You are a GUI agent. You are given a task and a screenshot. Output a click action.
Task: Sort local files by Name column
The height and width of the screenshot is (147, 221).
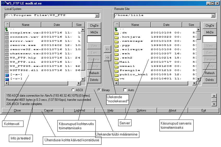click(x=26, y=25)
